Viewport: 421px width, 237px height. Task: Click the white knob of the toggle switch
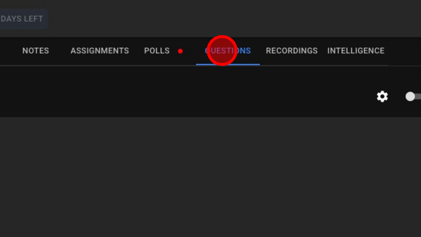[x=410, y=96]
